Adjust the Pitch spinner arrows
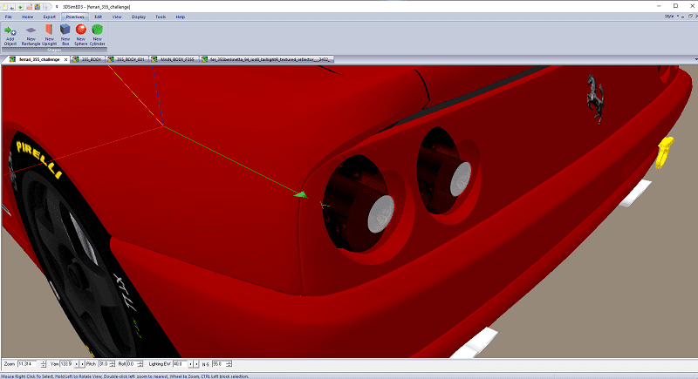This screenshot has height=379, width=698. point(113,364)
